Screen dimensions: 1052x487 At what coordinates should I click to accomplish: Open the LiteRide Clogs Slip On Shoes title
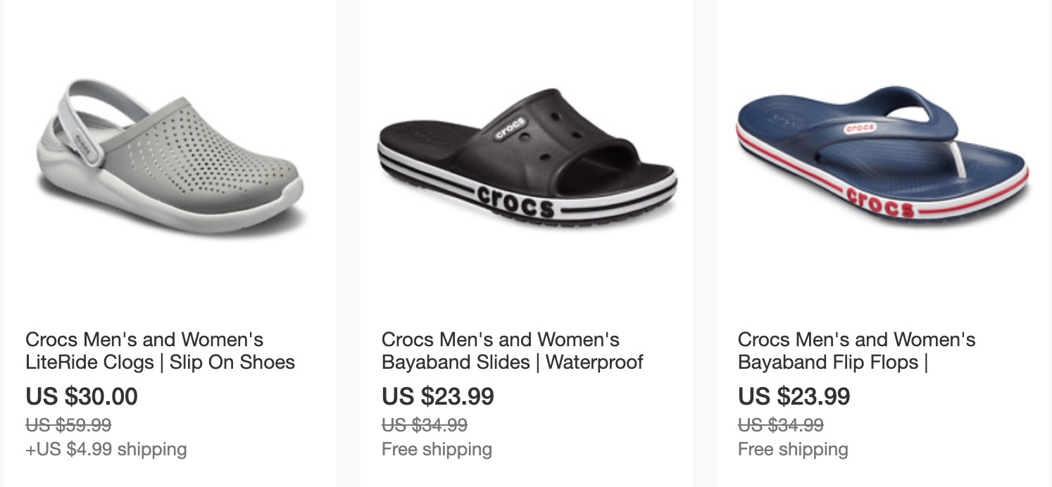(x=160, y=351)
